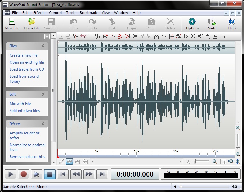
Task: Click the horizontal scroll right arrow
Action: (180, 161)
